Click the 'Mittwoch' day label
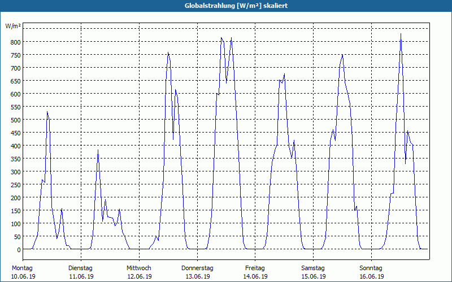Screen dimensions: 452x282 point(139,268)
